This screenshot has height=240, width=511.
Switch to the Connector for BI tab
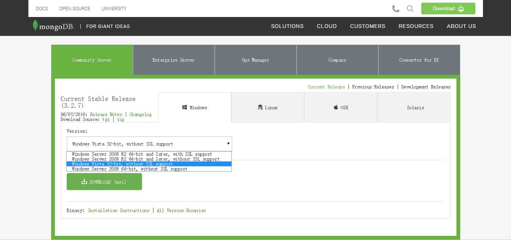coord(419,60)
